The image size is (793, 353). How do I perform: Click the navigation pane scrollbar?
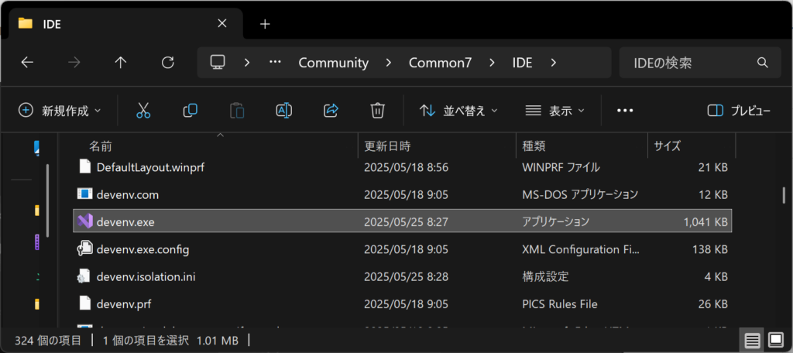[x=47, y=200]
